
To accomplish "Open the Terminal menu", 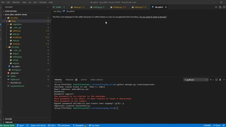I will tap(43, 2).
